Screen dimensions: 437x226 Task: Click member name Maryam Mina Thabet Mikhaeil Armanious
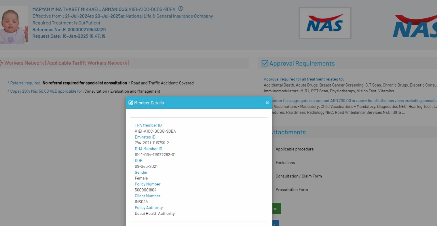[x=80, y=9]
